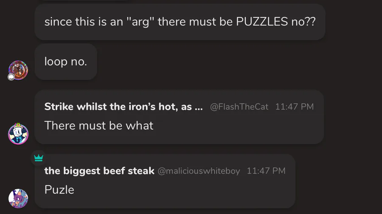Open the @maliciouswhiteboy username handle
The height and width of the screenshot is (214, 382).
[x=199, y=171]
